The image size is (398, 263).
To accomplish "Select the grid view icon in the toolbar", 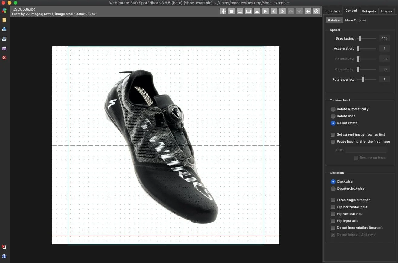I will point(231,11).
